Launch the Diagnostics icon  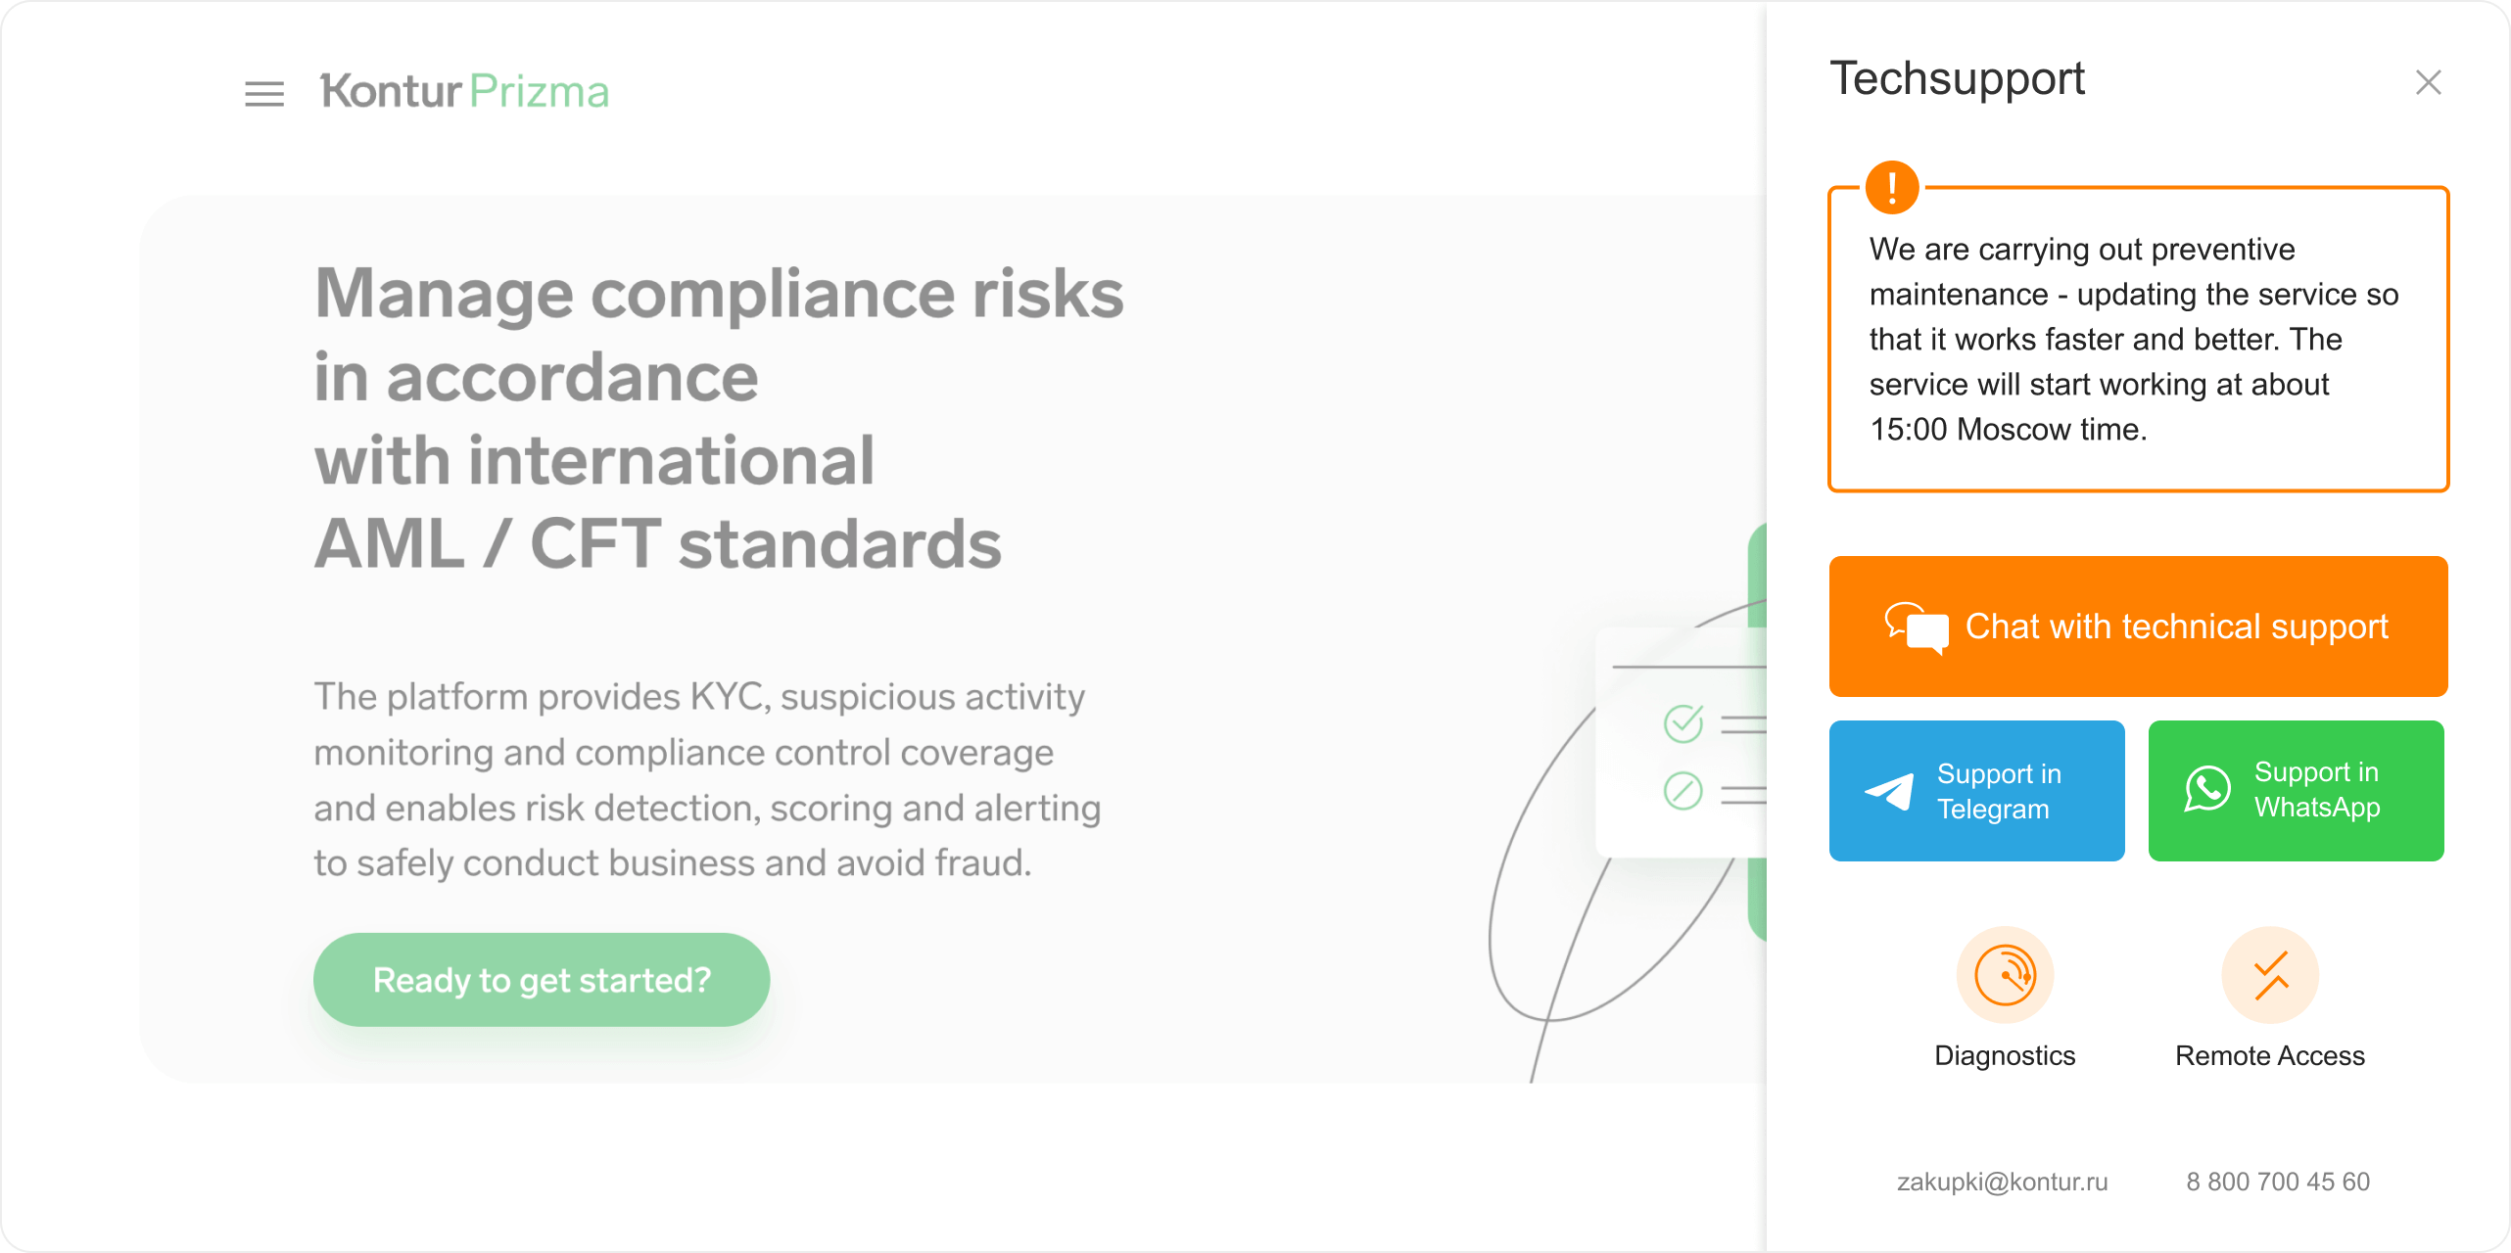[2005, 975]
